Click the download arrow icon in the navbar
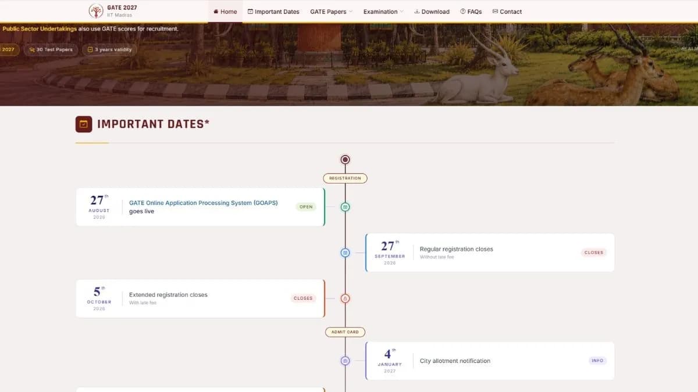 pos(416,12)
